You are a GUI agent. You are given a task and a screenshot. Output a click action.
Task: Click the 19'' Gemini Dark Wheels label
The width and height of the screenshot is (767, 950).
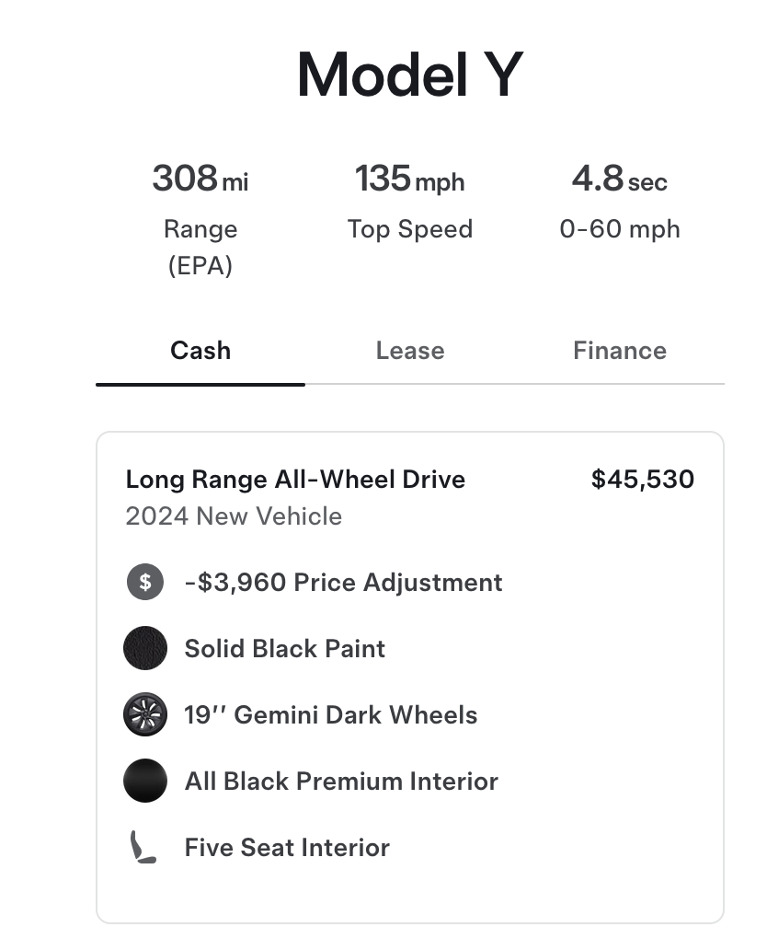(330, 715)
